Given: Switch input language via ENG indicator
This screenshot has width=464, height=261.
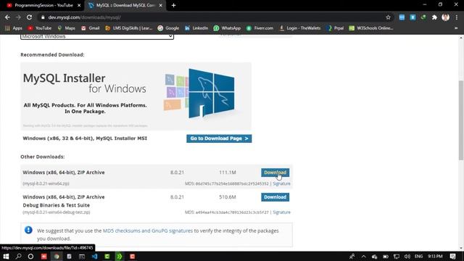Looking at the screenshot, I should [418, 257].
